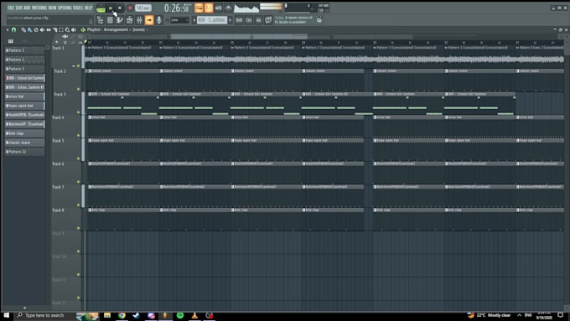Select 'virus hat' pattern in picker

pos(24,96)
